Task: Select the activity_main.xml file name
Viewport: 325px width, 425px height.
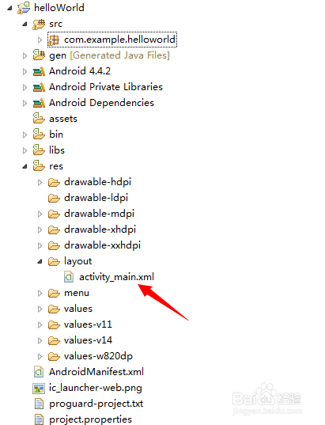Action: click(116, 277)
